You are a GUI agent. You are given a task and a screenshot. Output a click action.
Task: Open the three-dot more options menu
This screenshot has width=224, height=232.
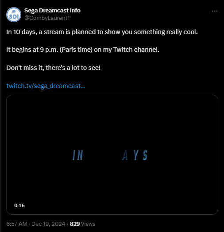[215, 11]
